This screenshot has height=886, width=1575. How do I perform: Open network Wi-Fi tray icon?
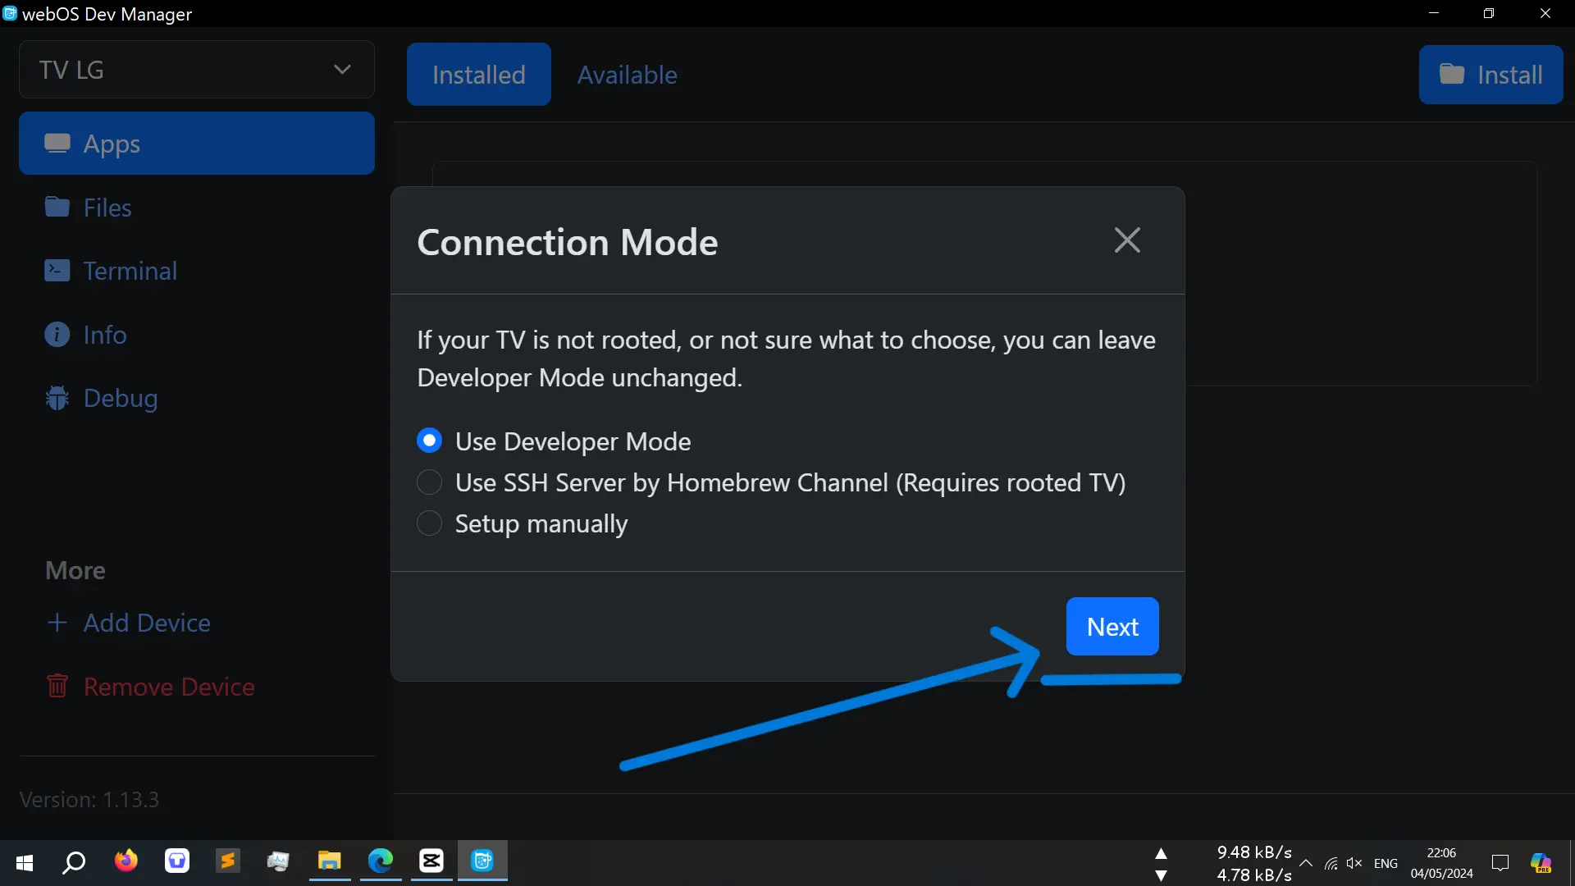point(1331,863)
